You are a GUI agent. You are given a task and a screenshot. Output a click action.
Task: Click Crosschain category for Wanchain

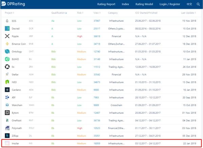(116, 105)
